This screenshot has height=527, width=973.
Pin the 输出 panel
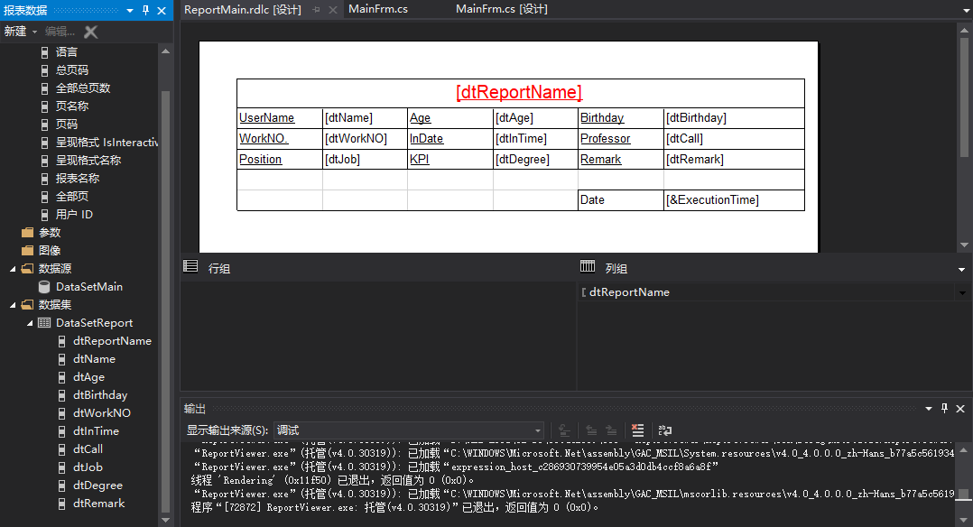[944, 408]
